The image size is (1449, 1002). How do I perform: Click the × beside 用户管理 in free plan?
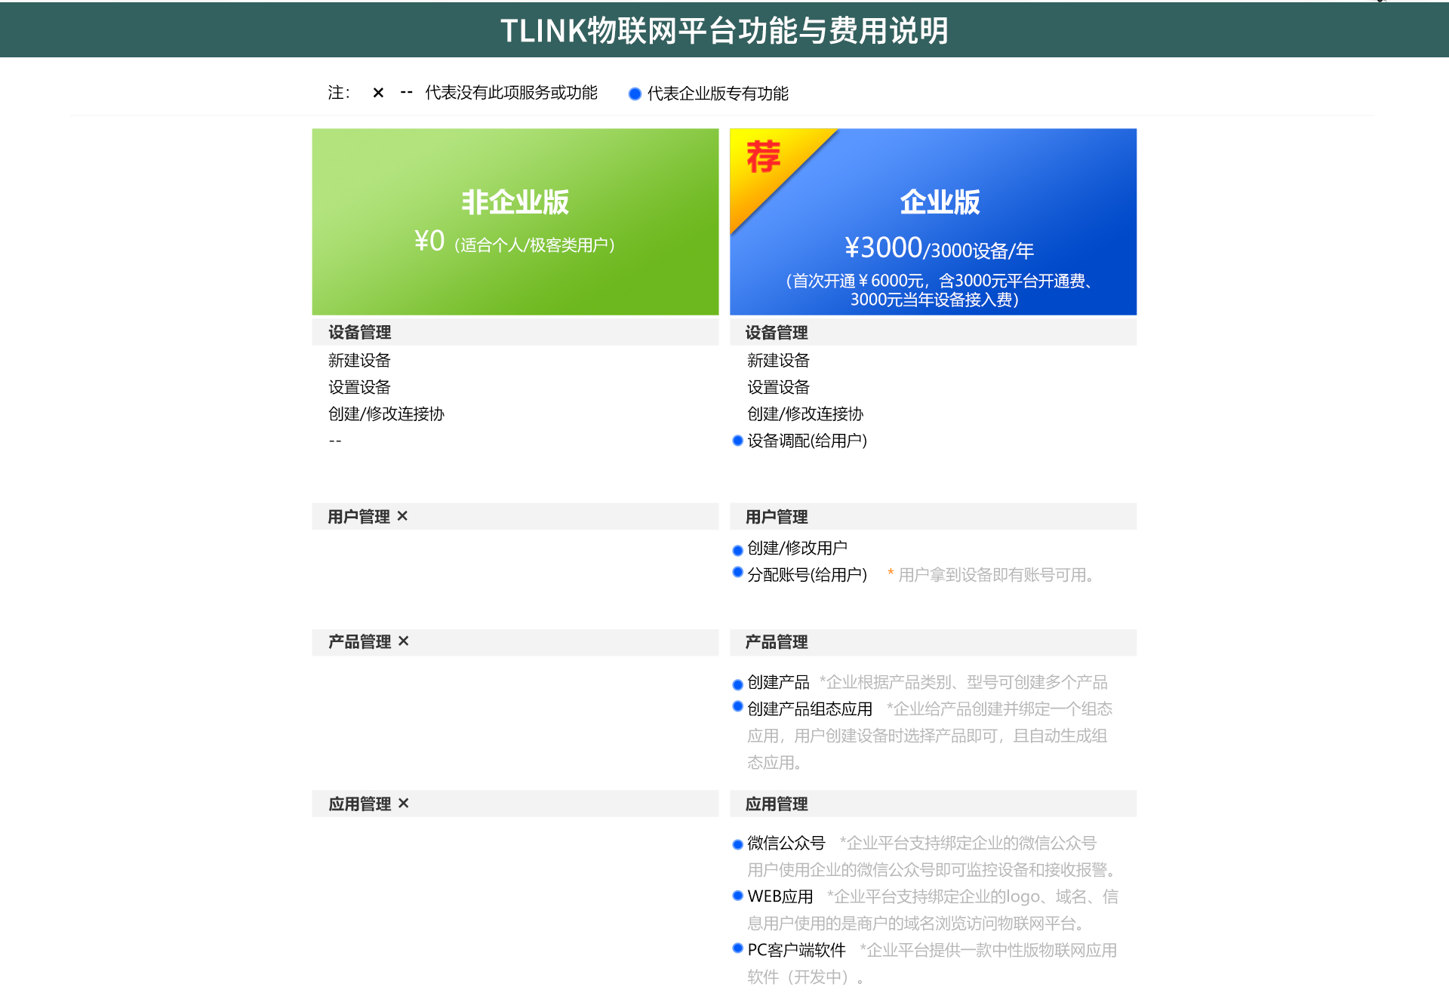tap(403, 516)
